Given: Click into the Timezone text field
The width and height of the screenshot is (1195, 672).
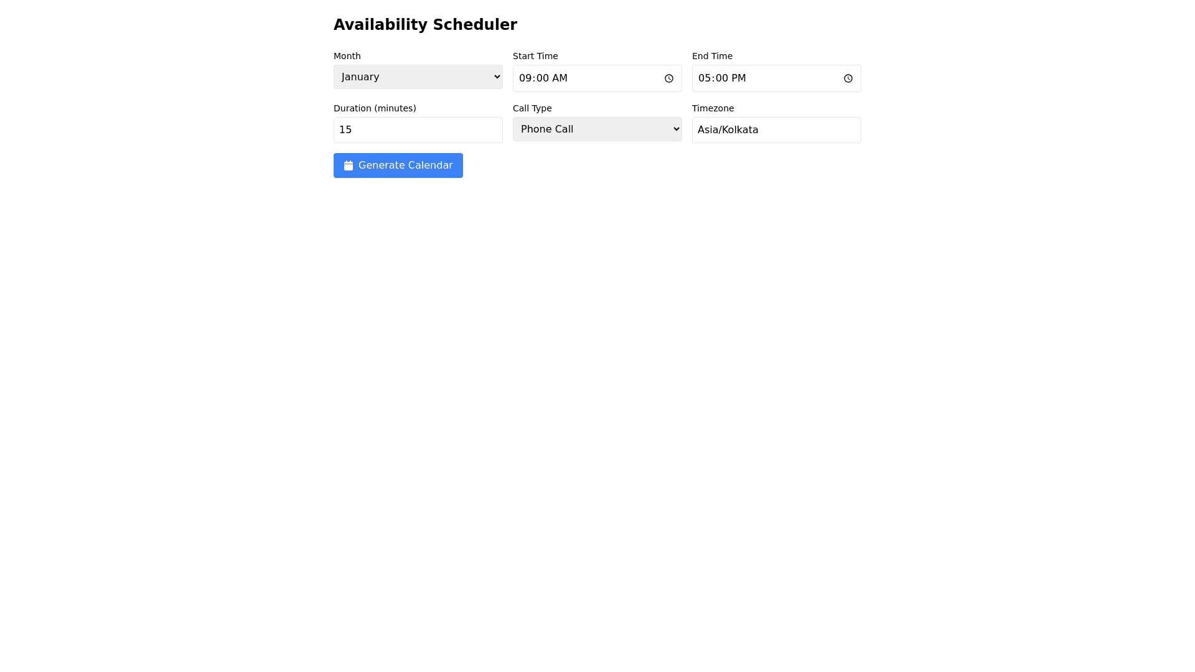Looking at the screenshot, I should [776, 130].
